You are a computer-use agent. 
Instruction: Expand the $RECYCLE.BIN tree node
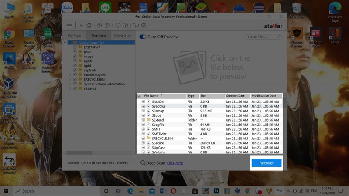(x=70, y=79)
